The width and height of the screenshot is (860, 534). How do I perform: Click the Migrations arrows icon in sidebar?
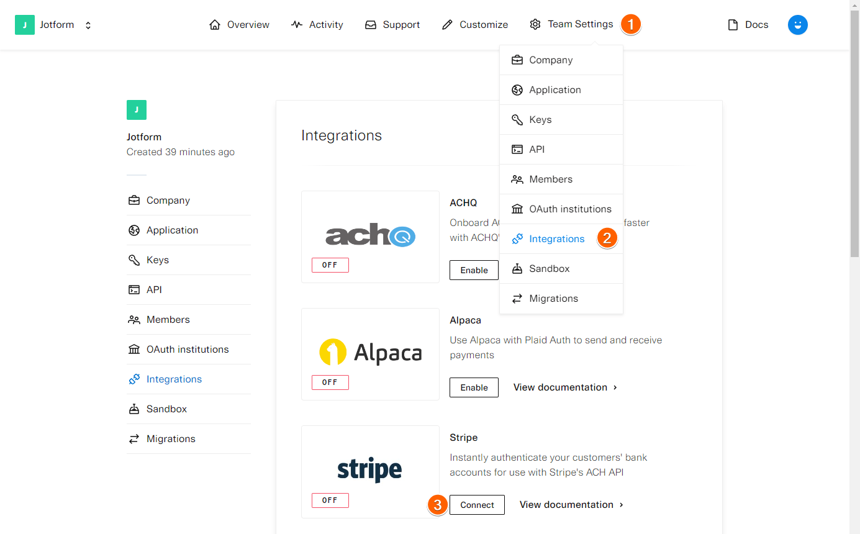pyautogui.click(x=134, y=439)
